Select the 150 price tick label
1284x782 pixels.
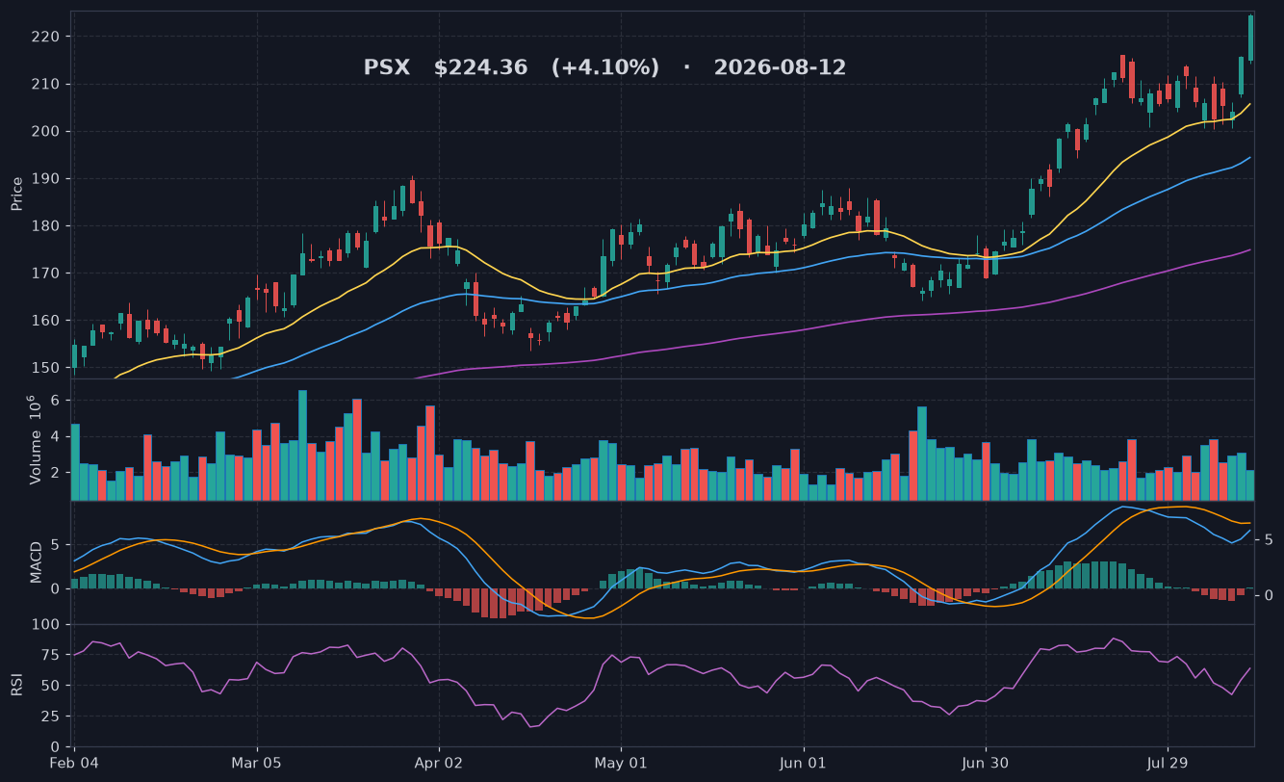(x=46, y=367)
